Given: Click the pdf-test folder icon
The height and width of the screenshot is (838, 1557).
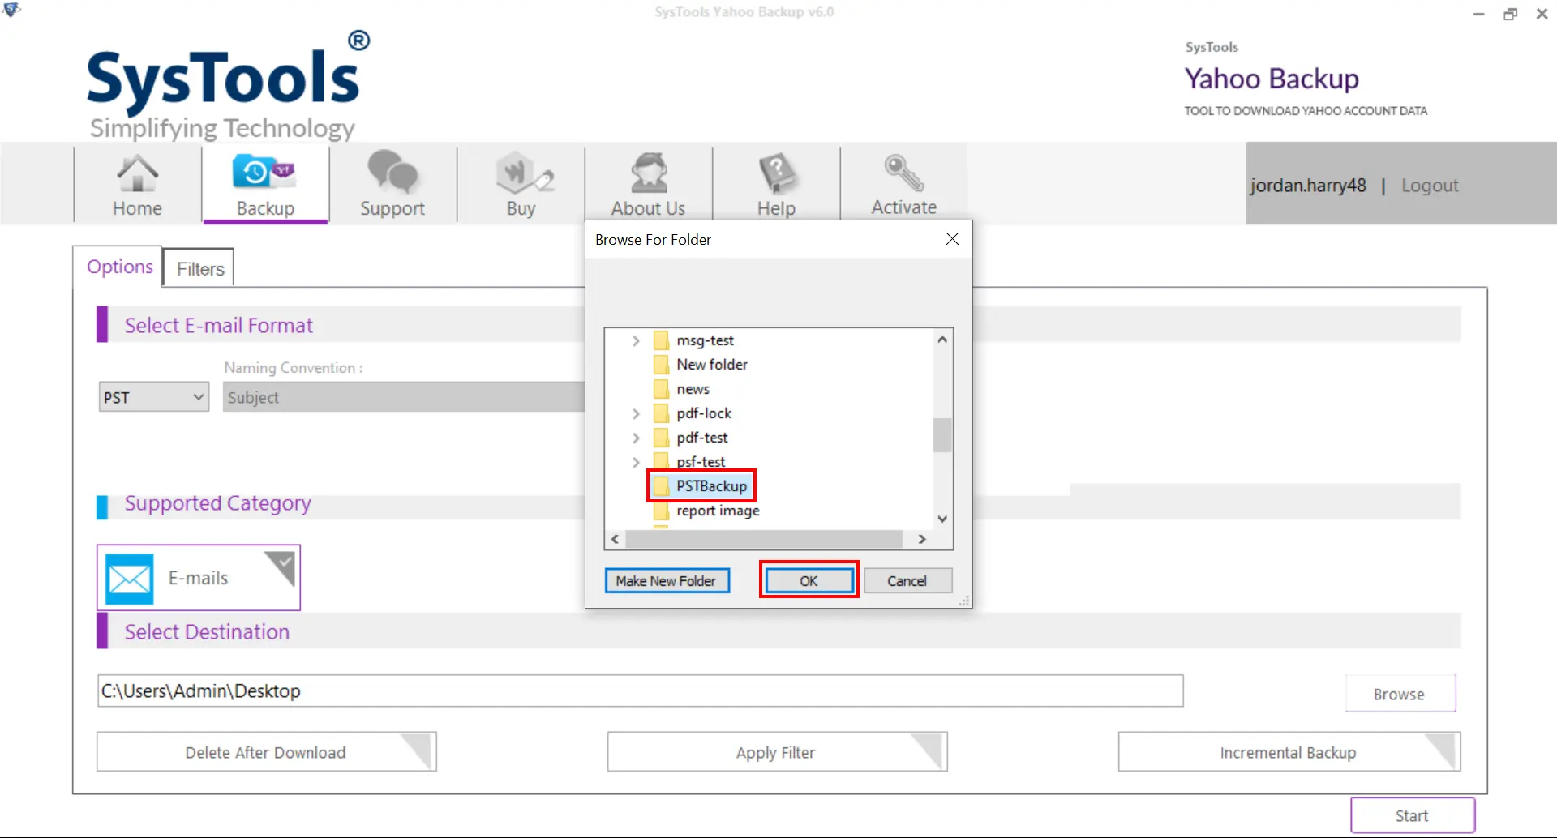Looking at the screenshot, I should [662, 438].
